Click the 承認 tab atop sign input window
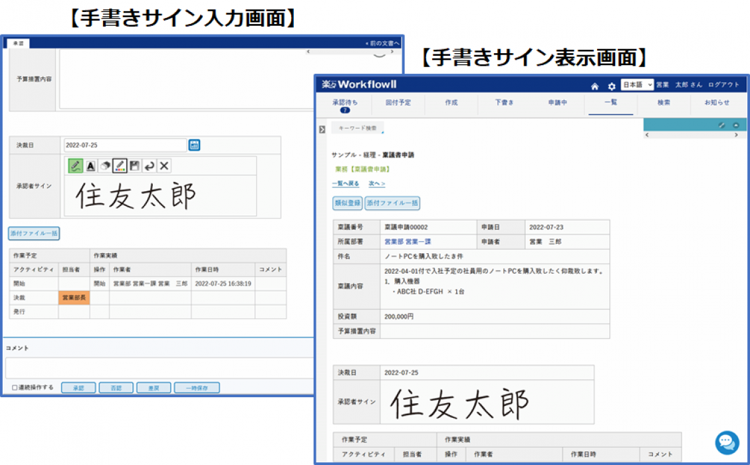Image resolution: width=750 pixels, height=465 pixels. coord(18,43)
